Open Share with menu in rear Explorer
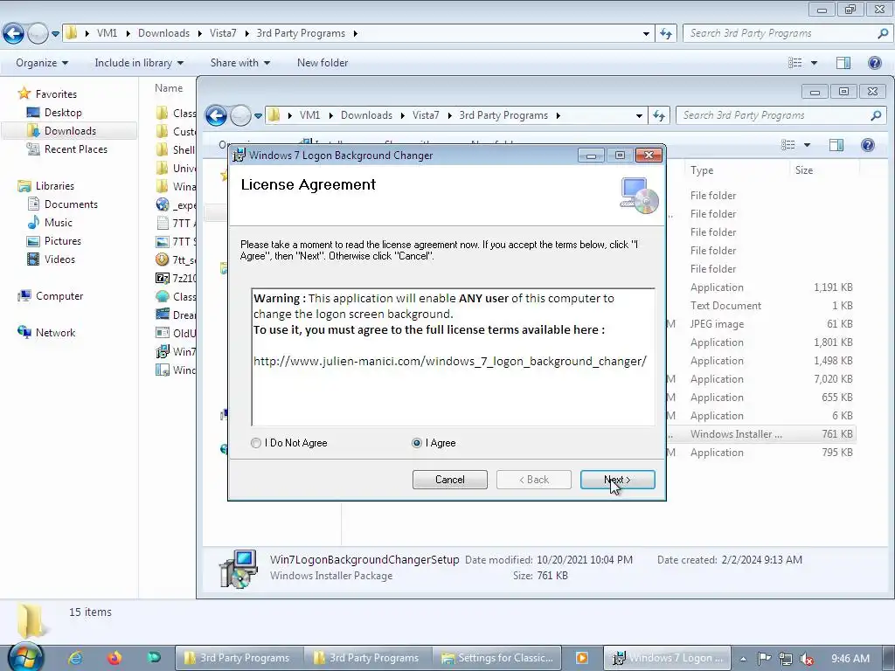Image resolution: width=895 pixels, height=671 pixels. click(x=239, y=63)
